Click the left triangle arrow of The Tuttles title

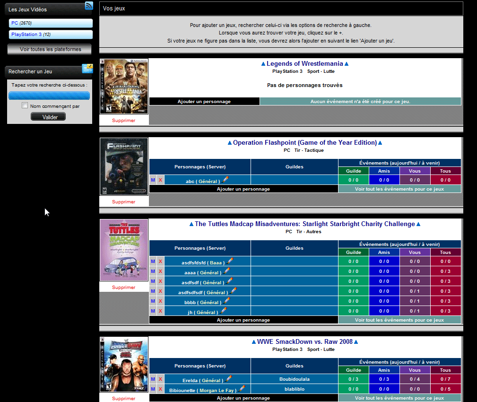coord(191,224)
